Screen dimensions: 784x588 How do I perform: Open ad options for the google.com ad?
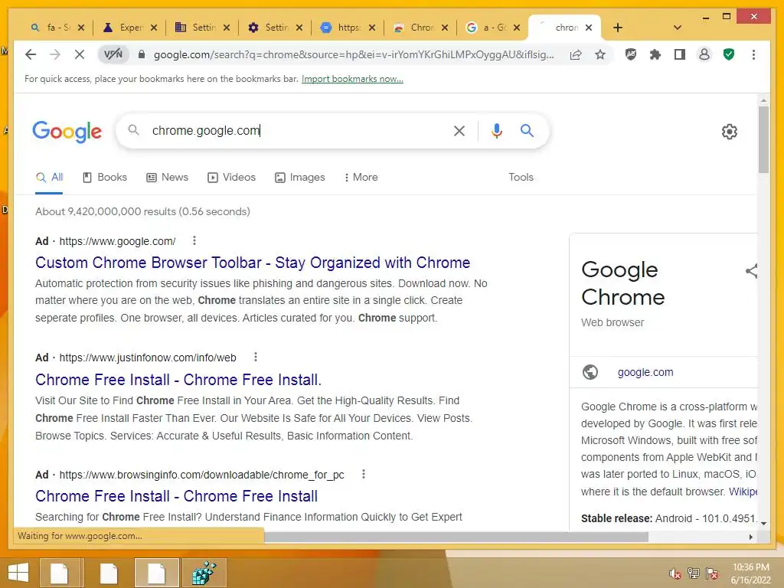[194, 240]
